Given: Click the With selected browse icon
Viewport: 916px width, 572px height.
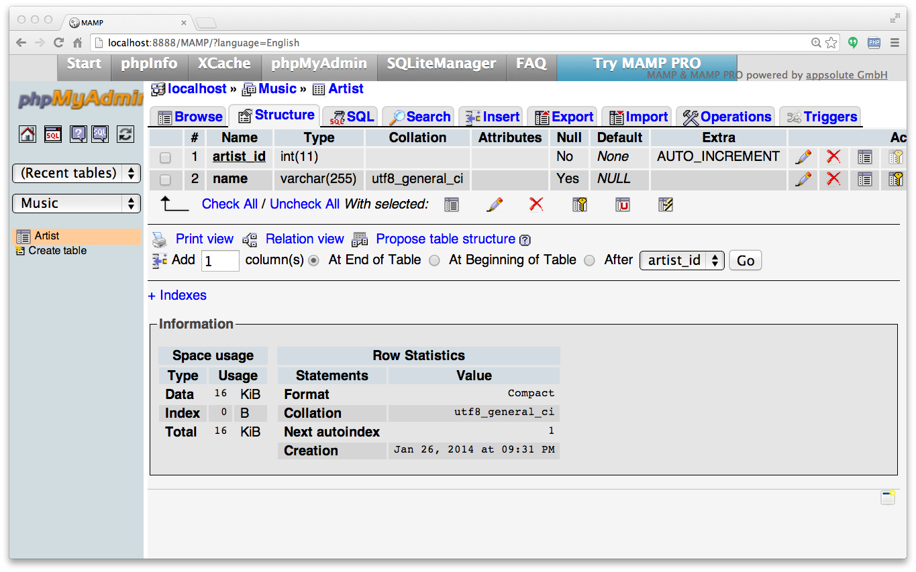Looking at the screenshot, I should click(x=452, y=205).
